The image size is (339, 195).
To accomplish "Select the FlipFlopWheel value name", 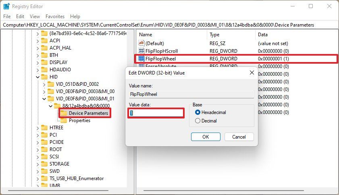I will click(161, 59).
